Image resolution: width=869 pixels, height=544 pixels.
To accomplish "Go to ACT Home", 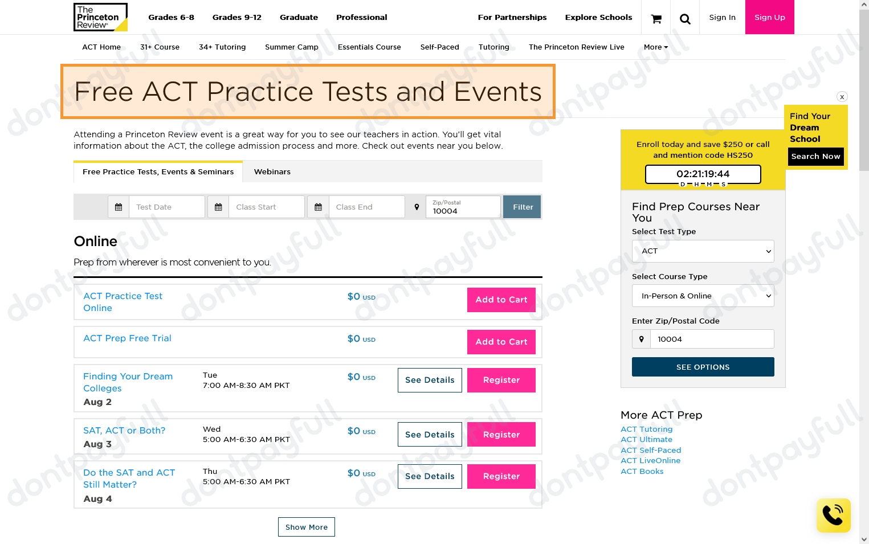I will coord(101,47).
